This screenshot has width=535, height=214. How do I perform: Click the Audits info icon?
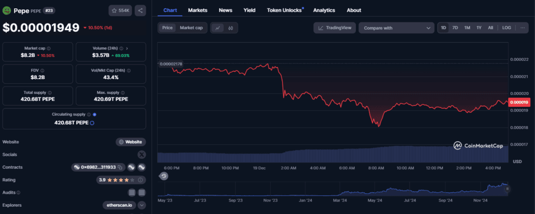[18, 193]
